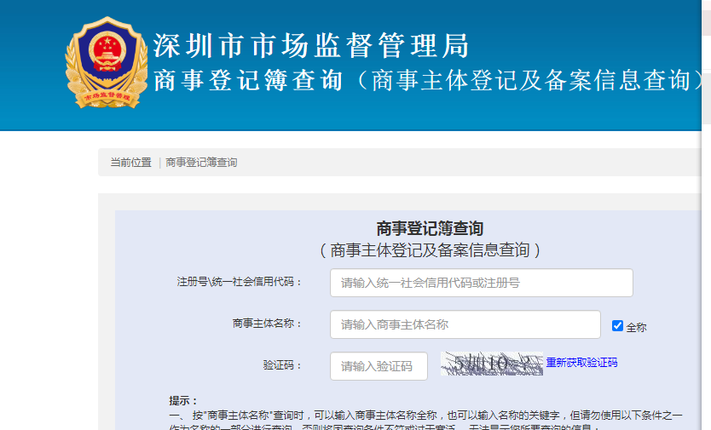The width and height of the screenshot is (711, 430).
Task: Click the captcha image to refresh it
Action: coord(491,364)
